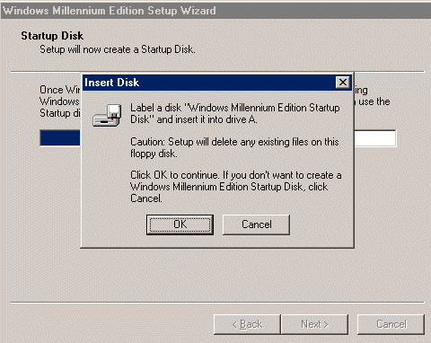This screenshot has height=343, width=431.
Task: Click the 'Label a disk' instruction paragraph
Action: [x=235, y=113]
